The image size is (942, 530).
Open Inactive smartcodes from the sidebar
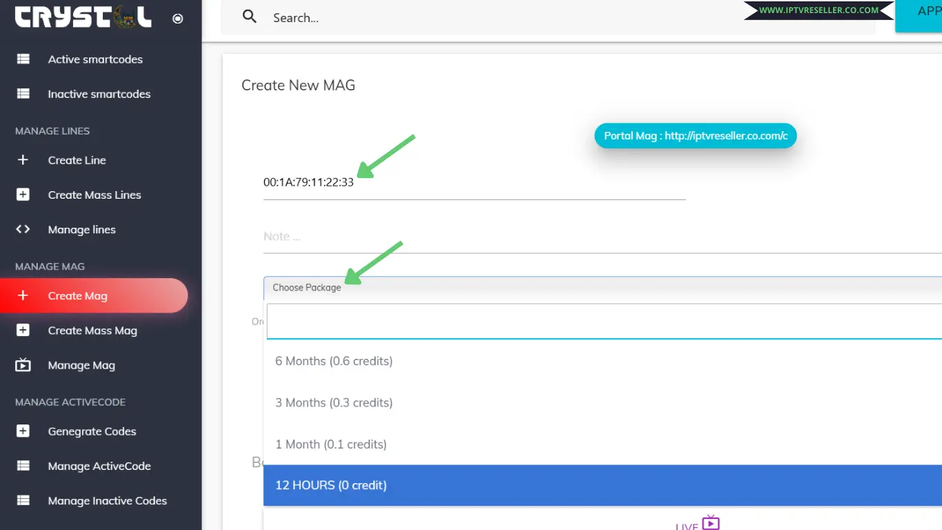pos(99,94)
